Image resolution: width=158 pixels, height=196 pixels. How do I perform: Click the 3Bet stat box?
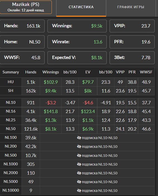(132, 58)
